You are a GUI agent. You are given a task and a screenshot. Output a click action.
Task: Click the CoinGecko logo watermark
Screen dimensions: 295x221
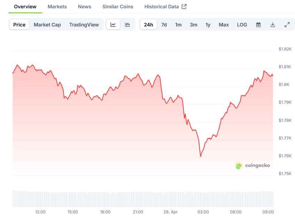tap(253, 166)
